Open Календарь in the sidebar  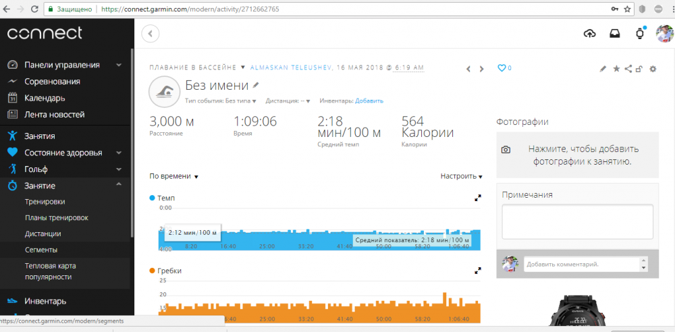click(45, 98)
